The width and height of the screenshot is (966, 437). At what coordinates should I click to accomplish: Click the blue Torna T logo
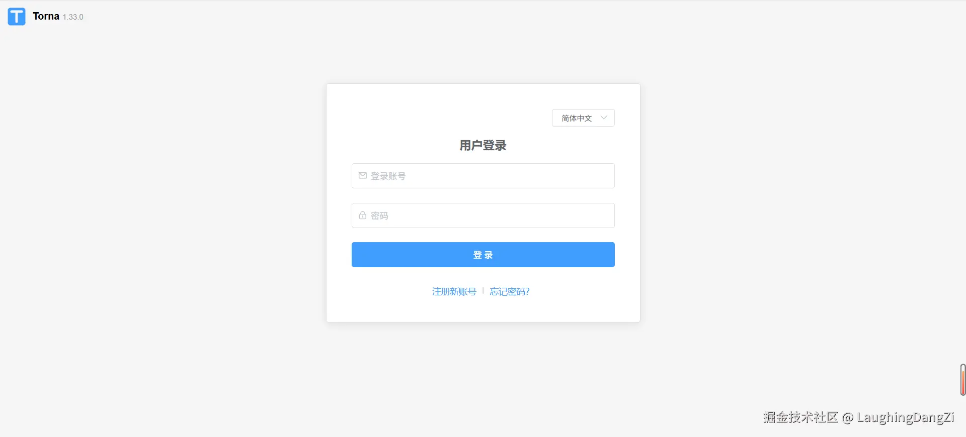point(17,17)
